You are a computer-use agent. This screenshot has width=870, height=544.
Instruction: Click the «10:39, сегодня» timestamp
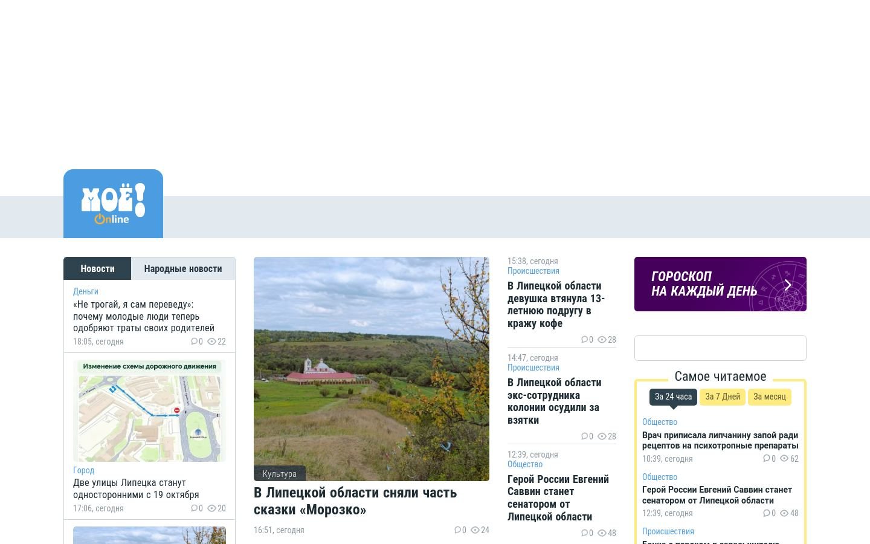(668, 459)
